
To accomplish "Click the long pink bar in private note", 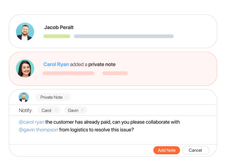I will pyautogui.click(x=68, y=73).
